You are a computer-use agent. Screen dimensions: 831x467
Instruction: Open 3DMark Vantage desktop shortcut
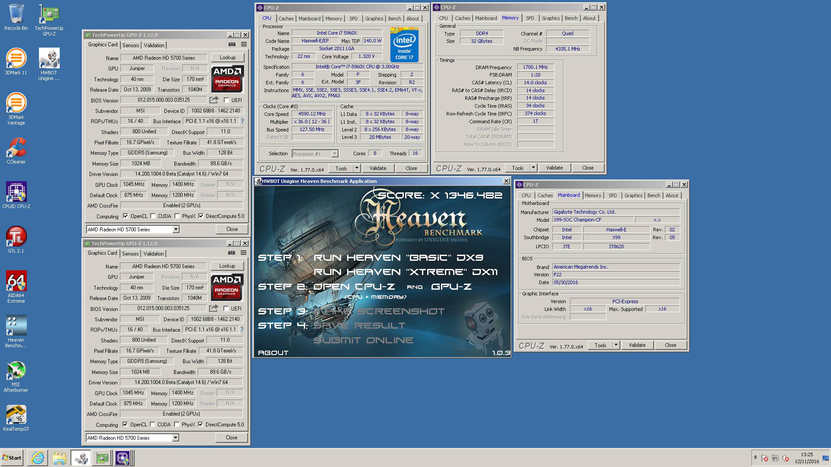pyautogui.click(x=16, y=109)
